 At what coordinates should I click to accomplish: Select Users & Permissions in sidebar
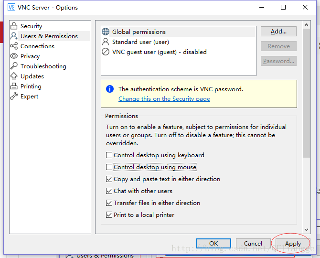(x=50, y=36)
